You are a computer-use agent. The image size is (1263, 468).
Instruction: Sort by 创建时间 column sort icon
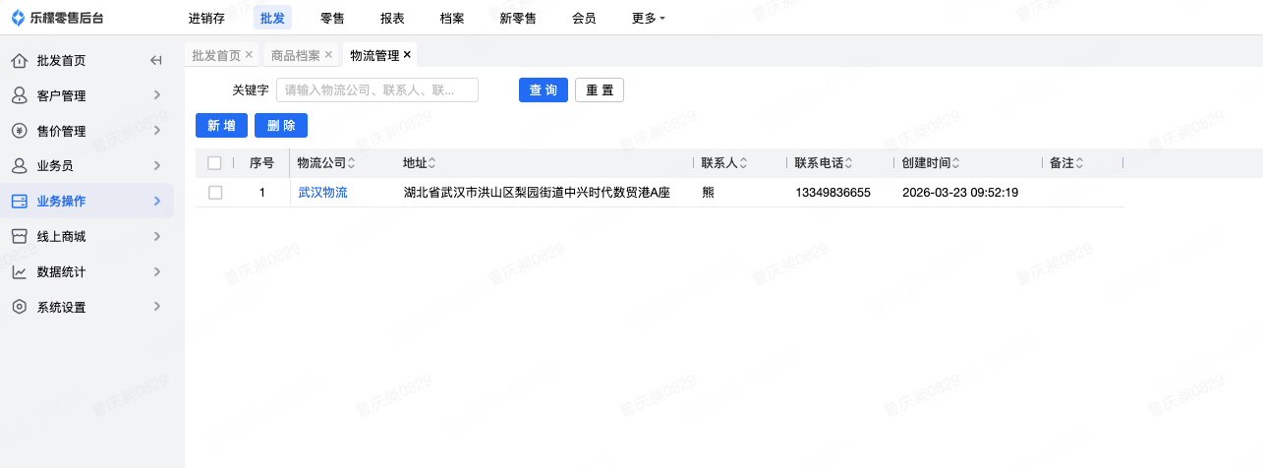[x=955, y=163]
